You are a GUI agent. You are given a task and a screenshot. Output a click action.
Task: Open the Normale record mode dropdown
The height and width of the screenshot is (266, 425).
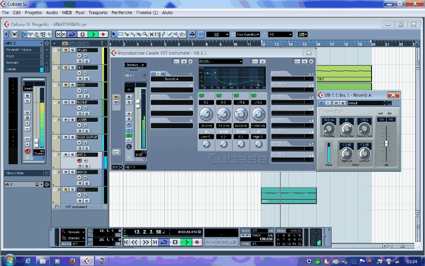(x=73, y=232)
